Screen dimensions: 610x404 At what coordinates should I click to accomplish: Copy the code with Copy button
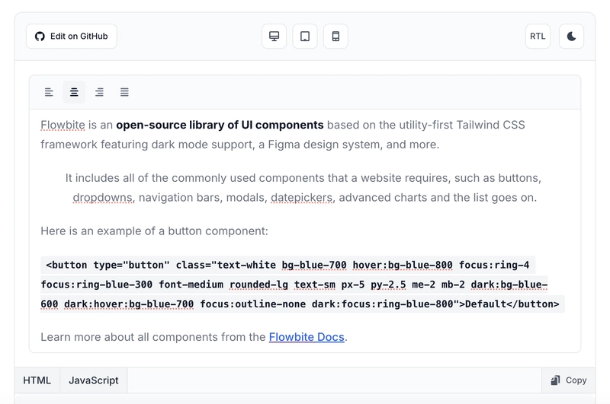569,380
